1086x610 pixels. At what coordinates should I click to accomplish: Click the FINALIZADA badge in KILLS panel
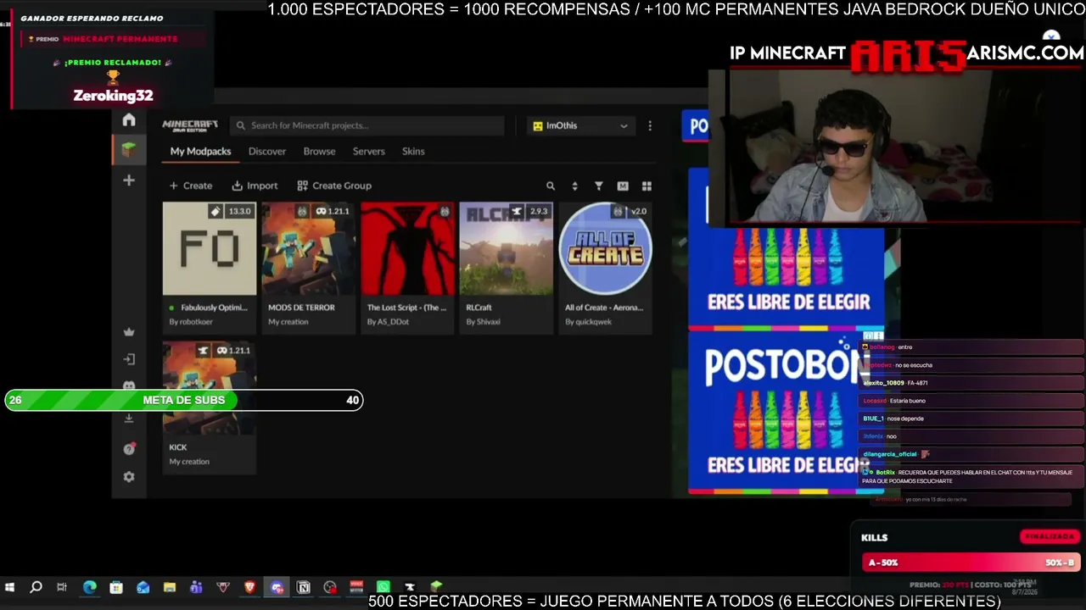(1050, 536)
